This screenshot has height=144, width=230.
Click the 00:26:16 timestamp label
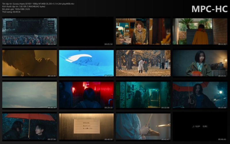click(52, 107)
